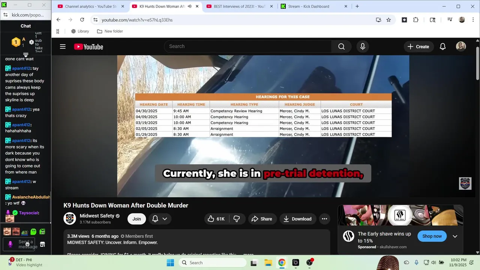Screen dimensions: 480x270
Task: Go back to the previous page
Action: click(58, 20)
